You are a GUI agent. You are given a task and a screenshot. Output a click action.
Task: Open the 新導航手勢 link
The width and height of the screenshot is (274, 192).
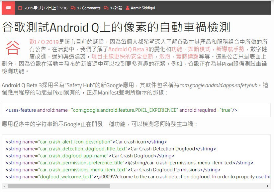click(230, 49)
